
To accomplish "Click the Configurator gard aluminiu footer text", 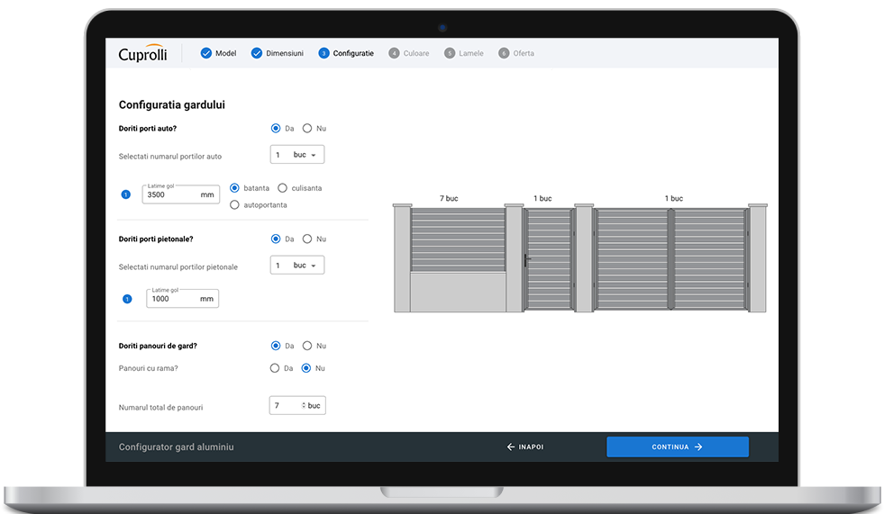I will tap(176, 447).
